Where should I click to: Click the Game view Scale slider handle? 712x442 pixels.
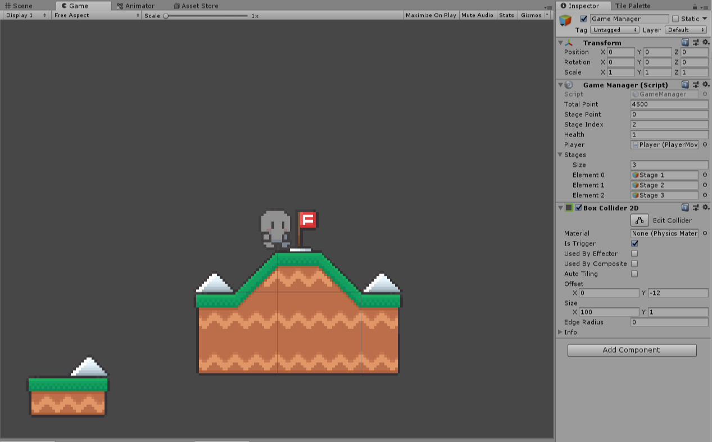coord(166,16)
